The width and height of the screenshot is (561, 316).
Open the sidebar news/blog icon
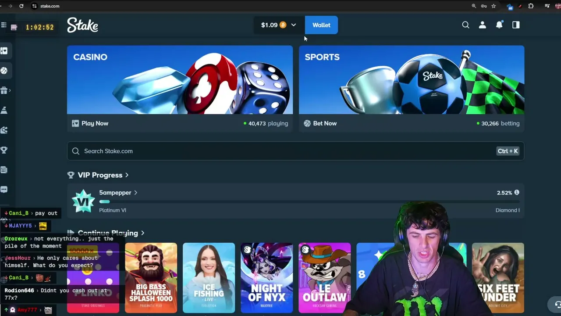(x=4, y=170)
